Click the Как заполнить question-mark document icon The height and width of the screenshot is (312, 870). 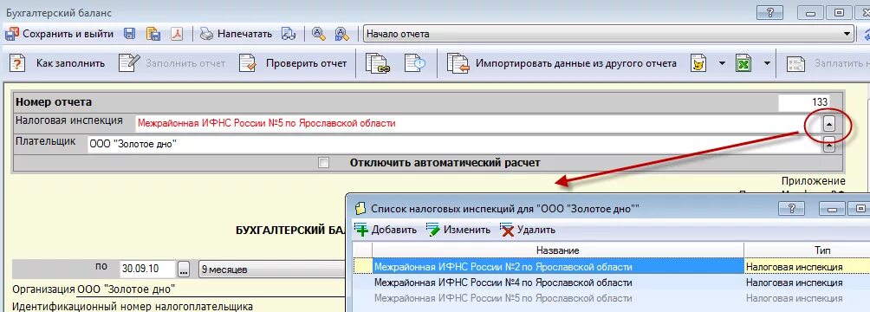[18, 63]
